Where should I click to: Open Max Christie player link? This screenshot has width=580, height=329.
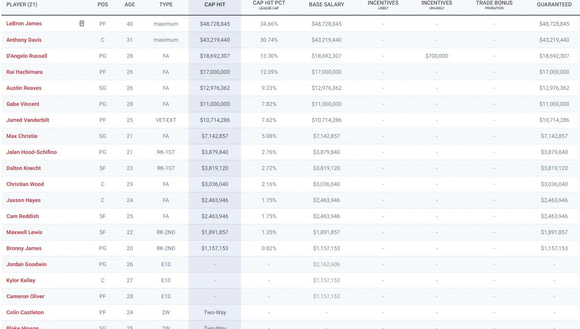pyautogui.click(x=22, y=136)
